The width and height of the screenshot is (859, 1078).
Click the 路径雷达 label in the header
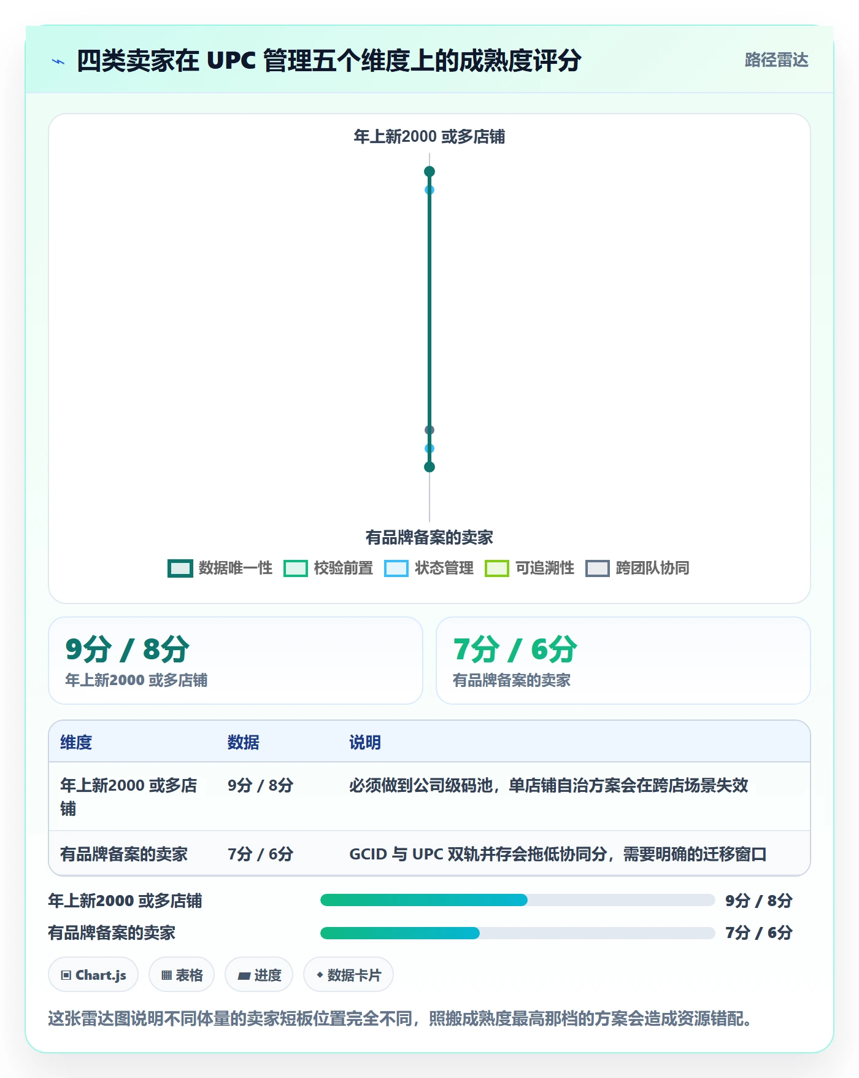tap(776, 60)
